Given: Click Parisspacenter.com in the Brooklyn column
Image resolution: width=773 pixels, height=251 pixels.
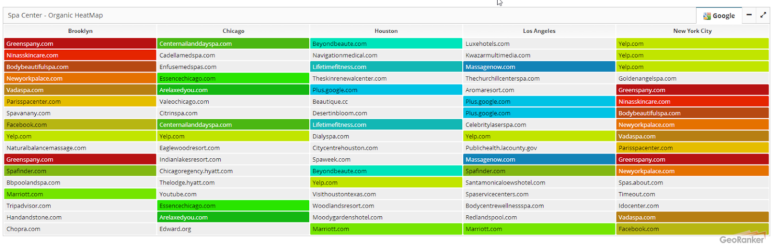Looking at the screenshot, I should [80, 101].
